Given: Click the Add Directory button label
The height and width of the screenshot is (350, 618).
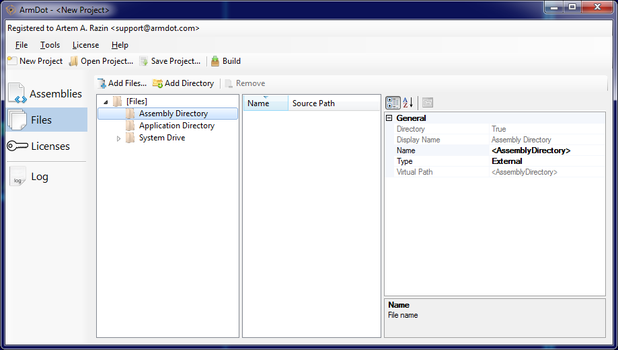Looking at the screenshot, I should click(189, 83).
